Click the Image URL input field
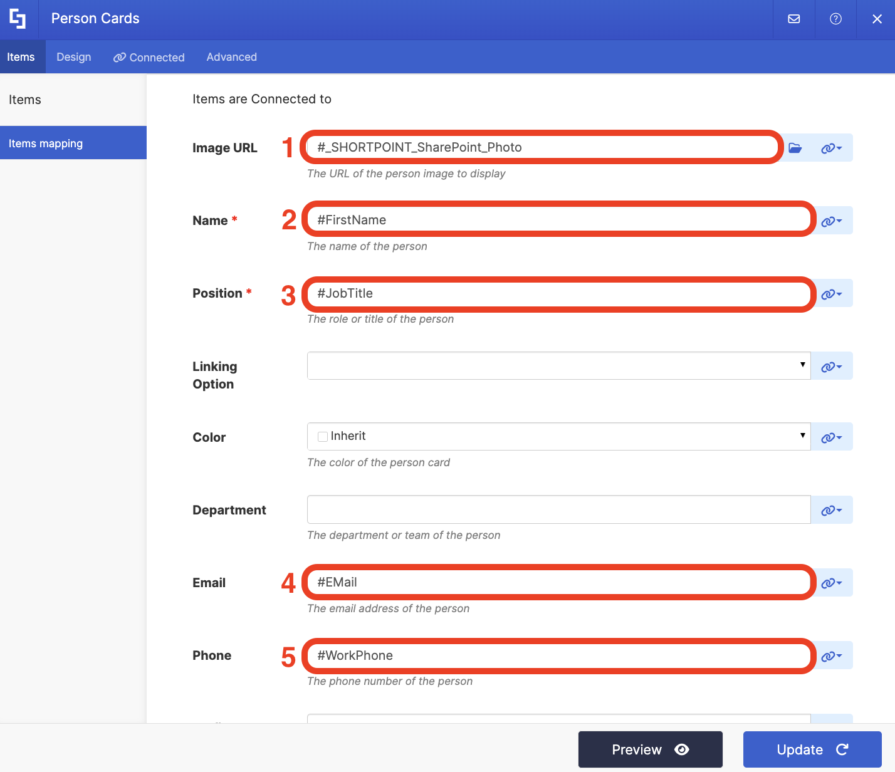Image resolution: width=895 pixels, height=772 pixels. click(x=543, y=147)
